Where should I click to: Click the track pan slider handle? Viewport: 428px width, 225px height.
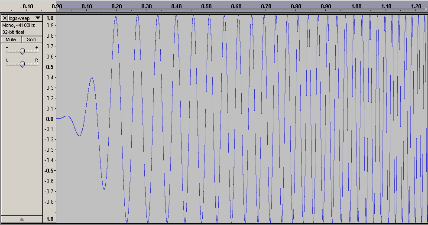pos(23,65)
